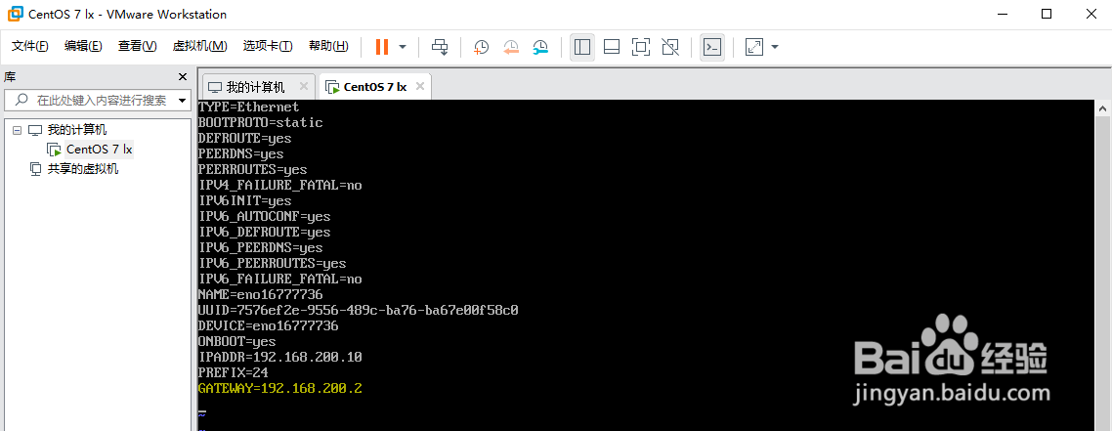Click the ONBOOT=yes line

237,342
